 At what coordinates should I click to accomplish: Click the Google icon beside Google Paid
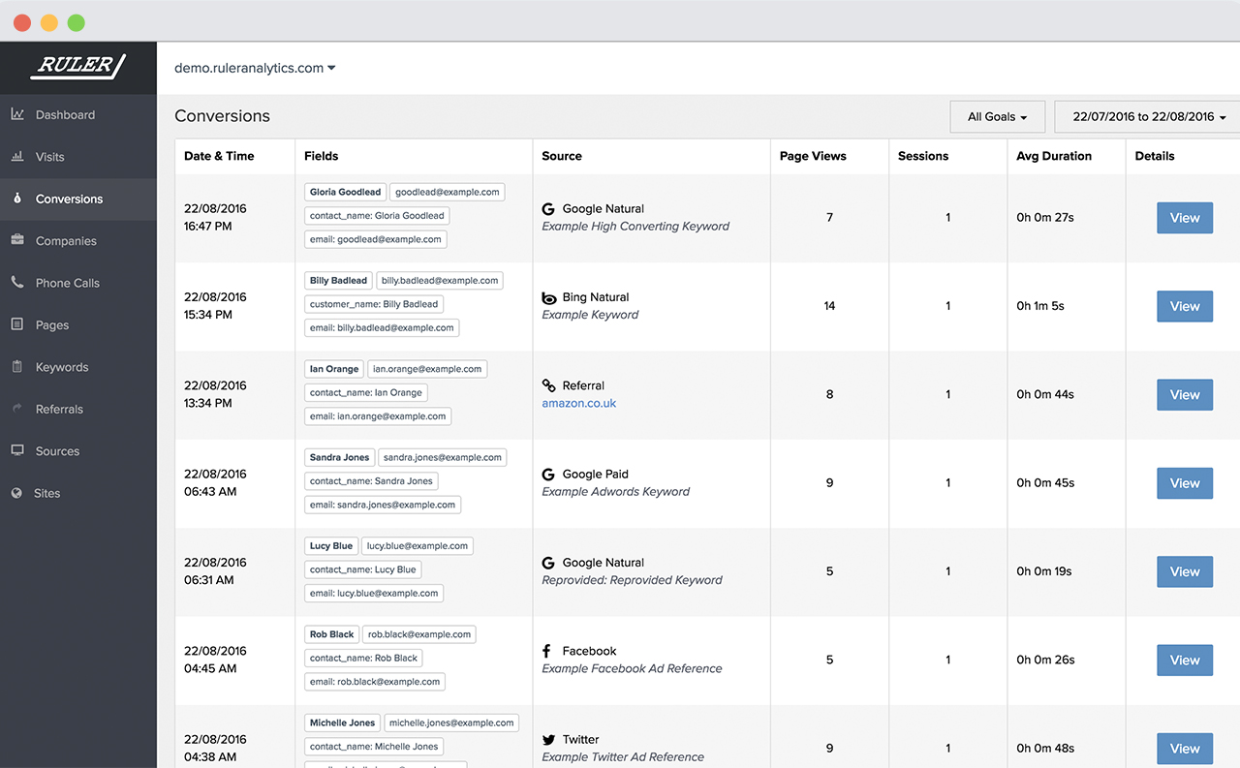pos(548,475)
